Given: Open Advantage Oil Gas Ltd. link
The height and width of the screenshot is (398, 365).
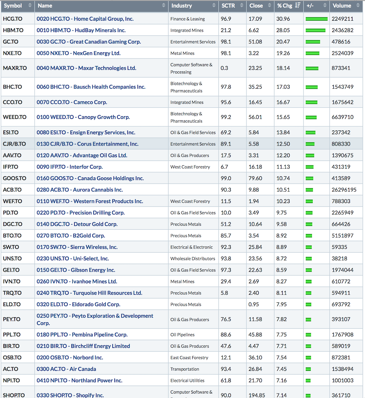Looking at the screenshot, I should point(82,155).
